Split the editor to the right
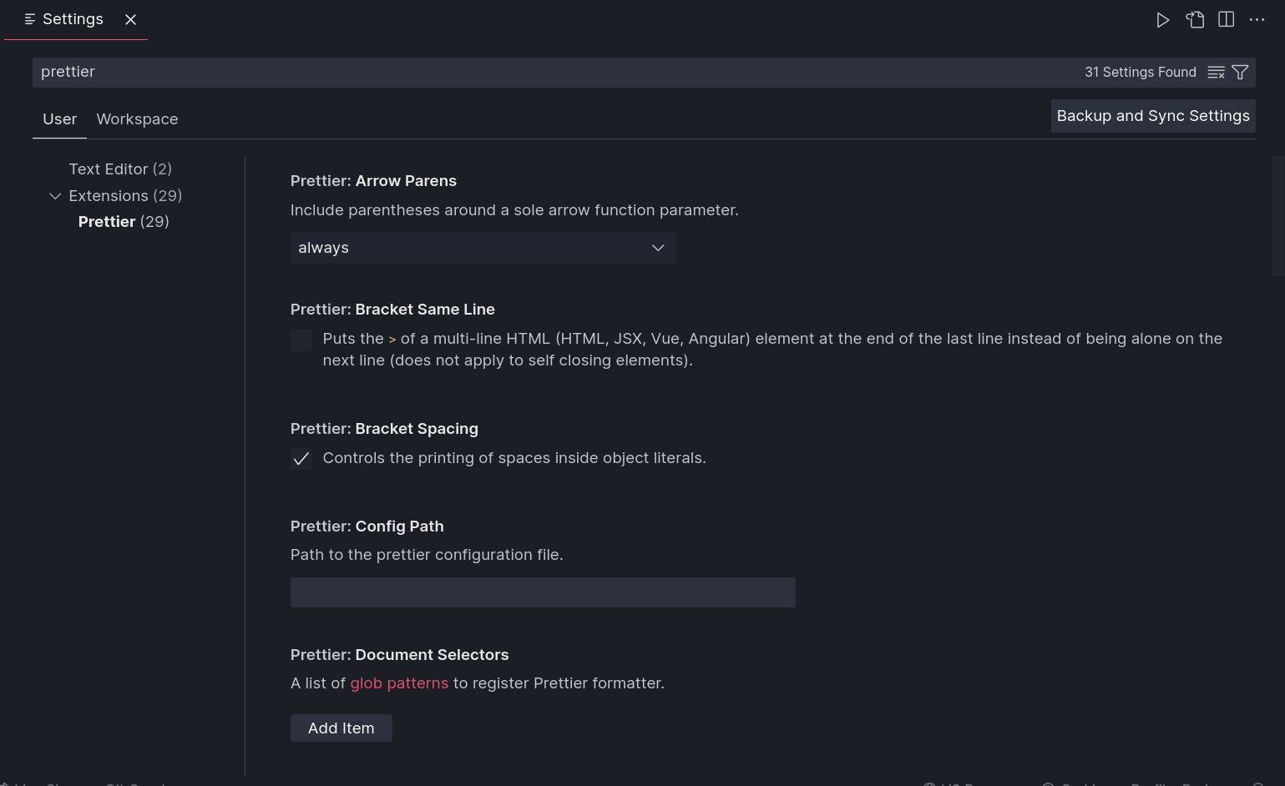The height and width of the screenshot is (786, 1285). [x=1226, y=20]
